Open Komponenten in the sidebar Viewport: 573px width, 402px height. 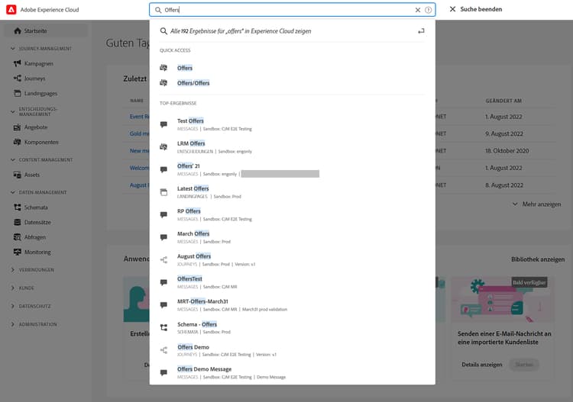[41, 143]
